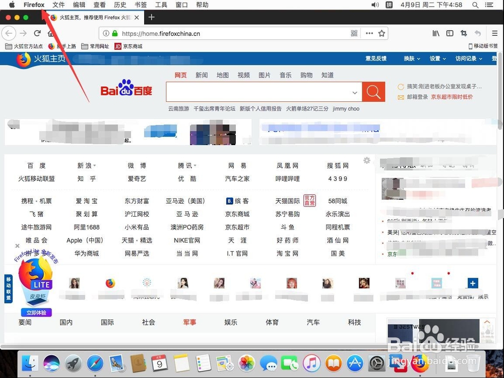Open System Preferences in the Dock
Image resolution: width=504 pixels, height=378 pixels.
click(x=376, y=363)
